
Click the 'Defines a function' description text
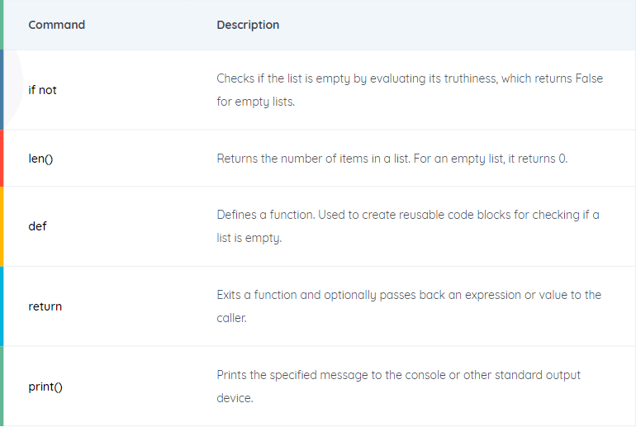(x=408, y=225)
